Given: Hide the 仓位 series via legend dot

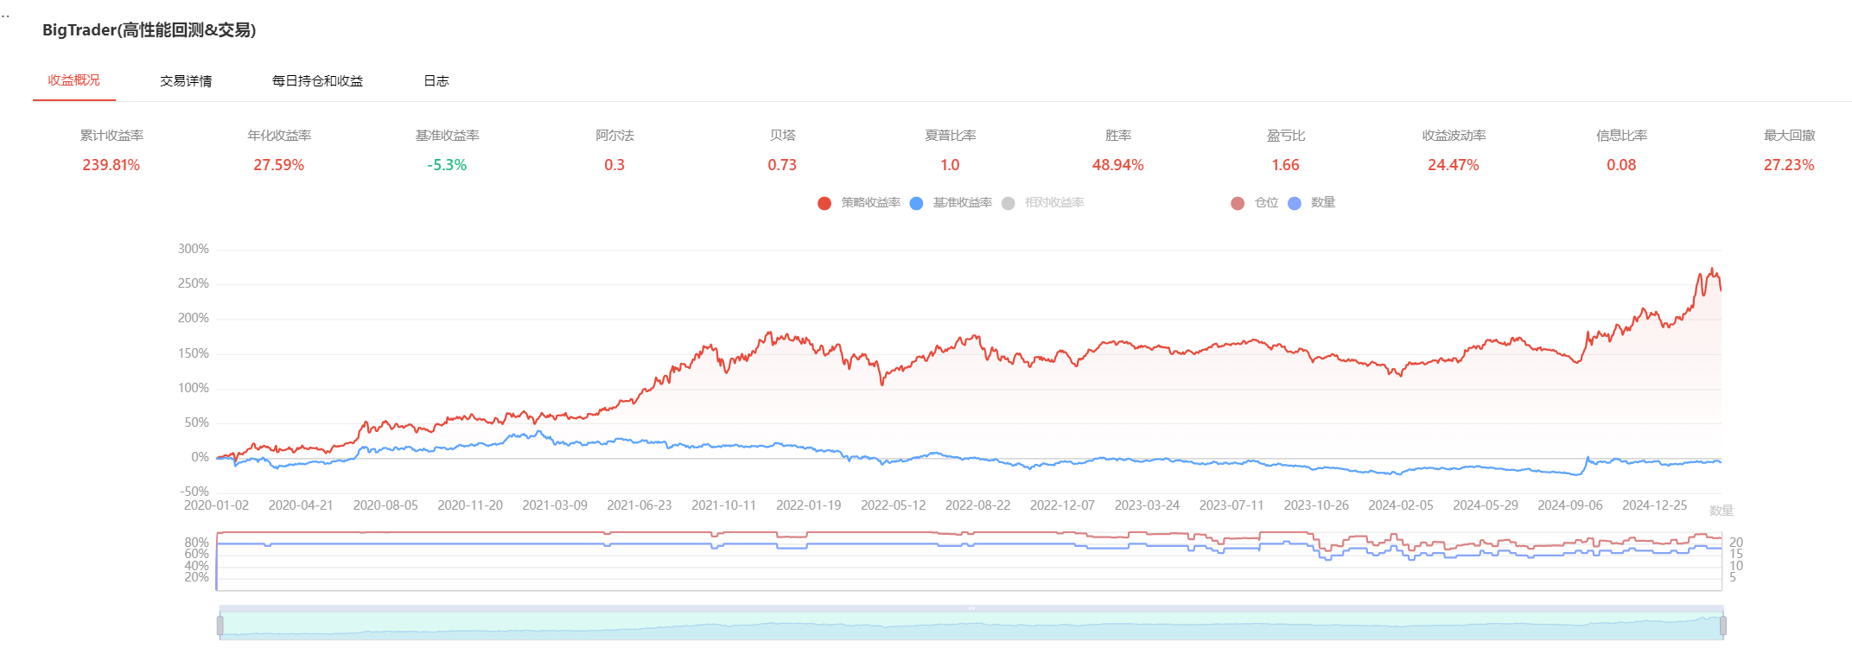Looking at the screenshot, I should click(x=1238, y=203).
